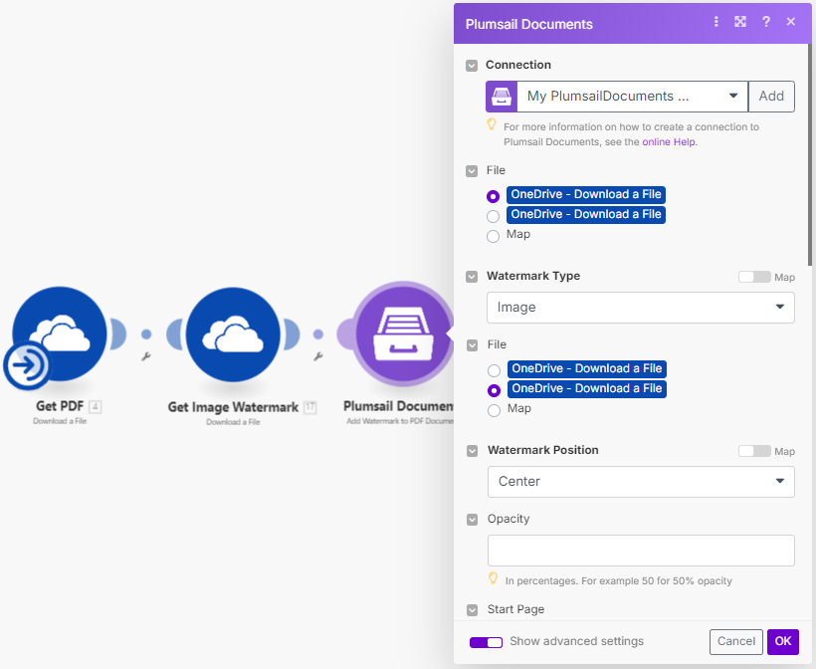Collapse the File field above Watermark Type

pyautogui.click(x=472, y=171)
